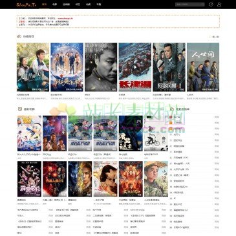Open the 连续剧 navigation tab
The height and width of the screenshot is (236, 236).
66,5
